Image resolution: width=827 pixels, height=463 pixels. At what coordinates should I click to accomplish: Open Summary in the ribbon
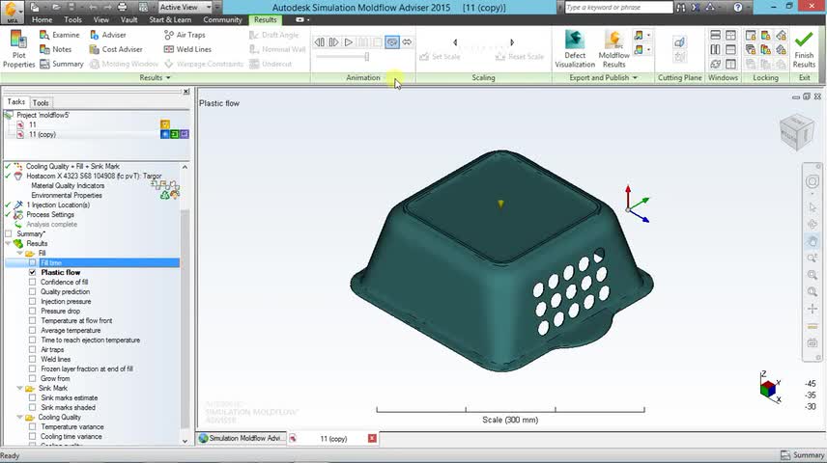[62, 64]
